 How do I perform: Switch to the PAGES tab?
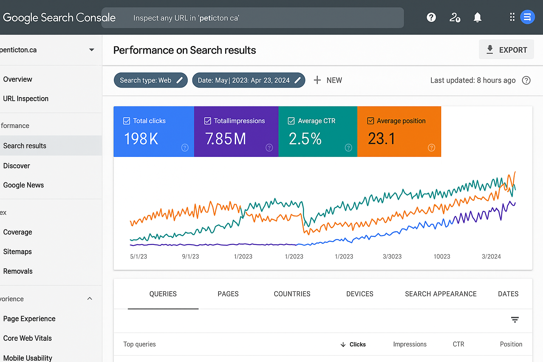pyautogui.click(x=228, y=294)
